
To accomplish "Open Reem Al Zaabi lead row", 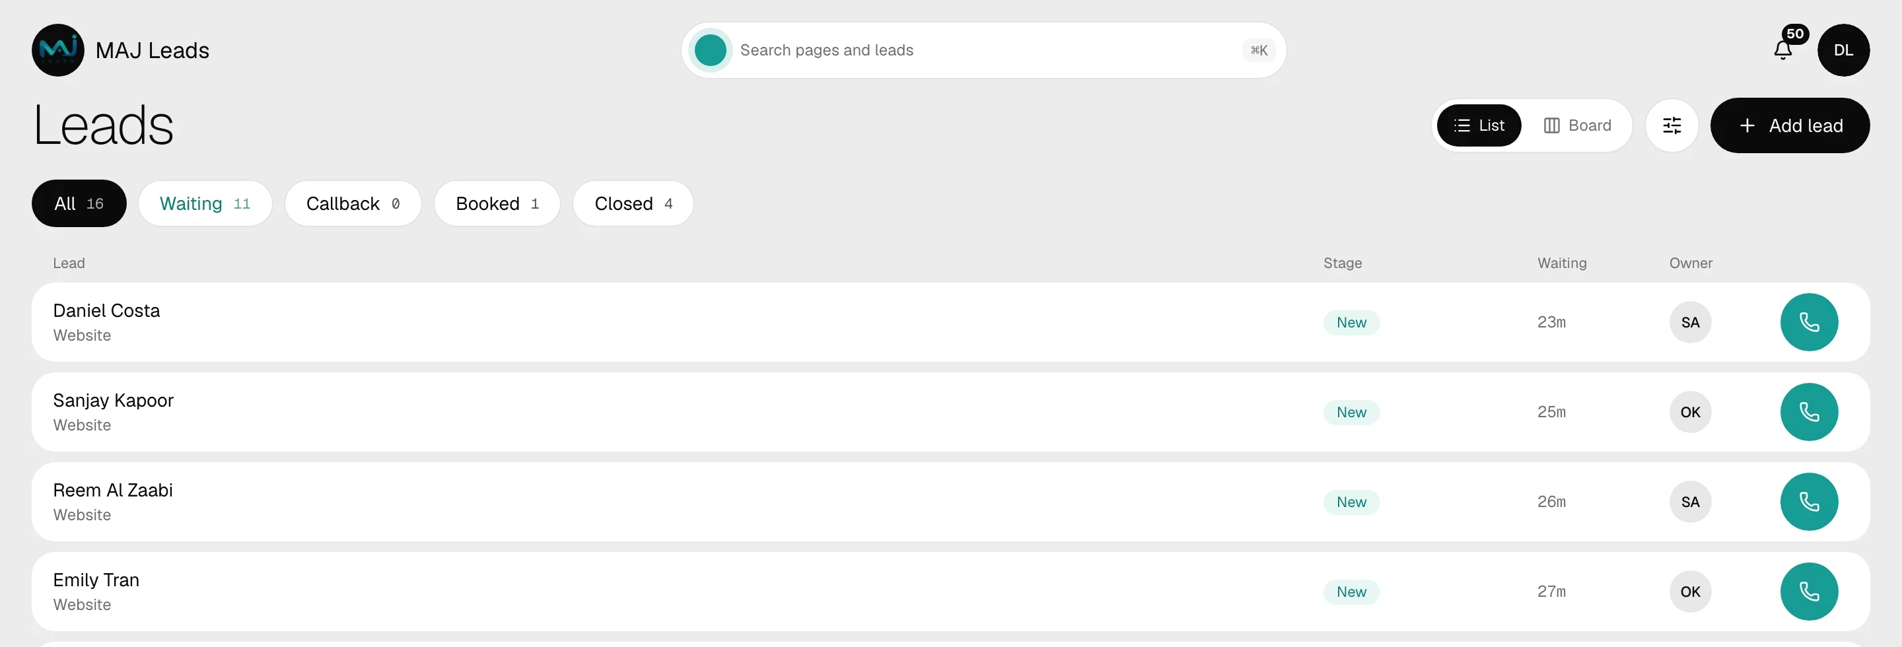I will coord(951,502).
